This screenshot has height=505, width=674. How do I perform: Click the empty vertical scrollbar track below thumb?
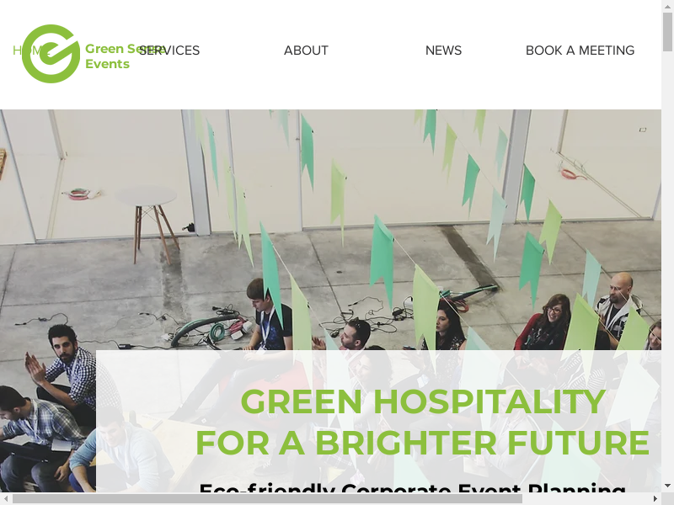[667, 265]
